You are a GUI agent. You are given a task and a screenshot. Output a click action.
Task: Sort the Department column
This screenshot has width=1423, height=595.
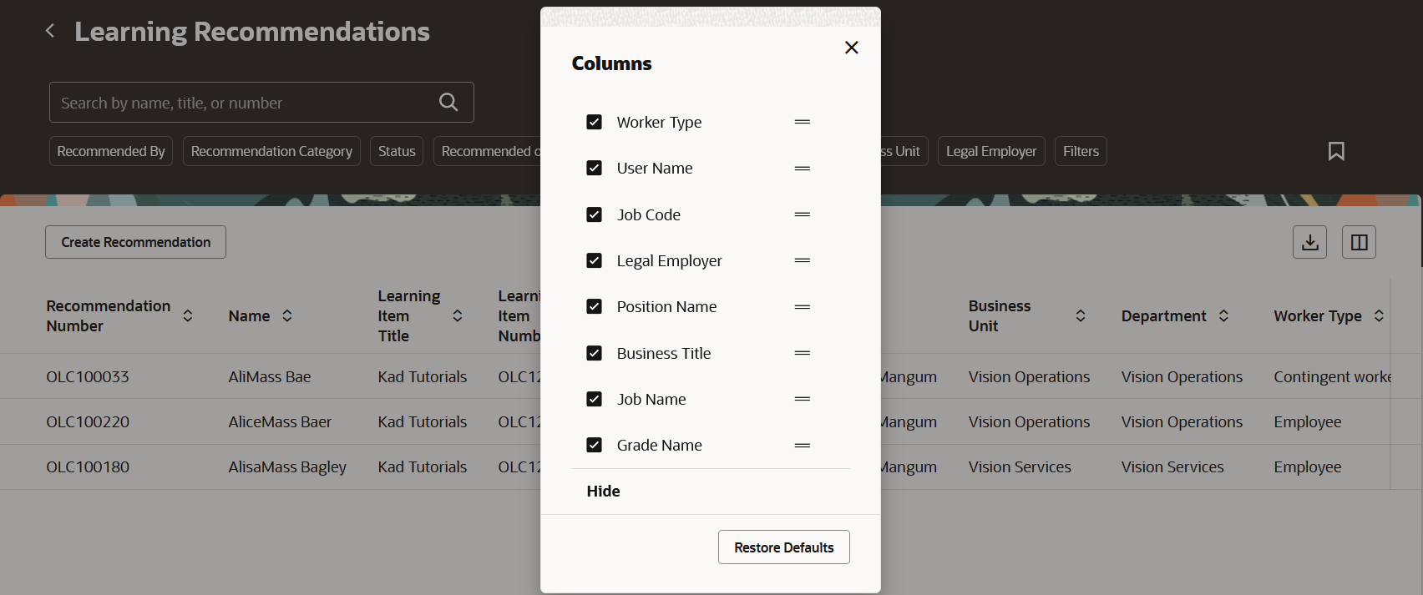pyautogui.click(x=1223, y=315)
